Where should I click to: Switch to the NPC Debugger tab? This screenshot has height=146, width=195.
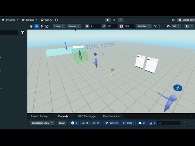tap(87, 116)
